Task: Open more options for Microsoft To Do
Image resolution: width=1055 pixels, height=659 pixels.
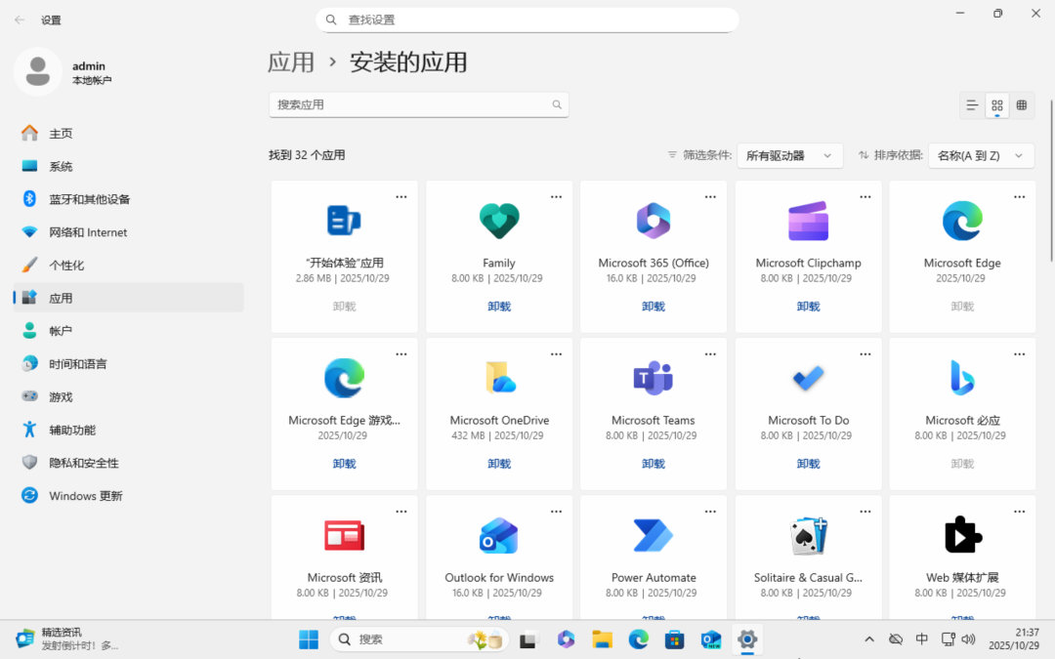Action: click(865, 354)
